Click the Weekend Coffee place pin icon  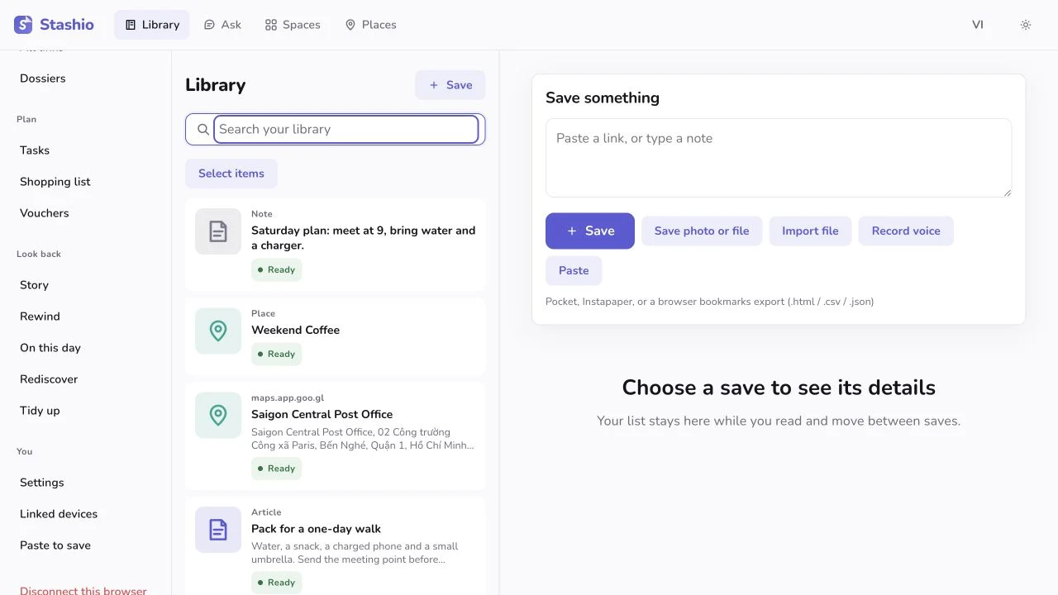(218, 331)
